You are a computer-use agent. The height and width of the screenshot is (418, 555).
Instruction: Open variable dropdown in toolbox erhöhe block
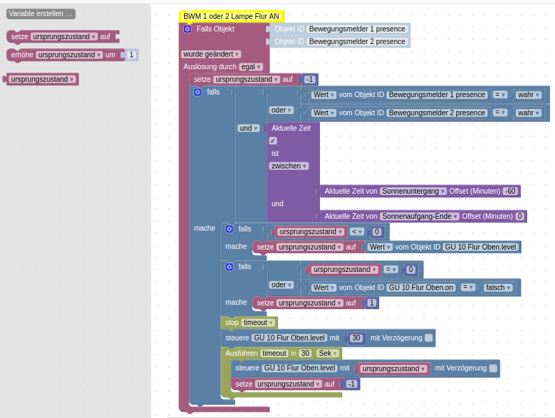click(x=69, y=55)
